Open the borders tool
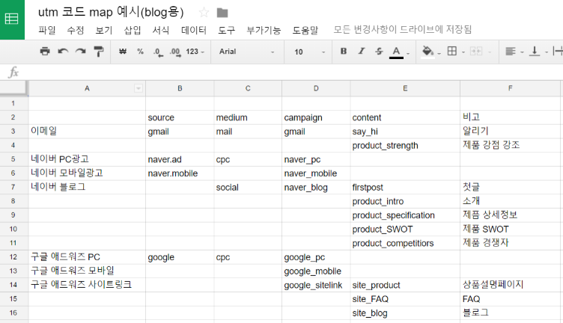 [452, 52]
